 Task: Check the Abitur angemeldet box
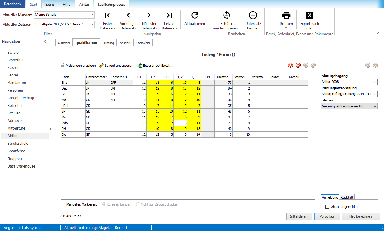tap(327, 207)
